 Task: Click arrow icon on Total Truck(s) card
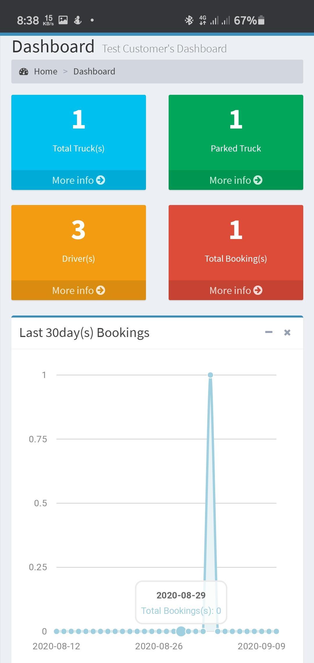[x=101, y=180]
